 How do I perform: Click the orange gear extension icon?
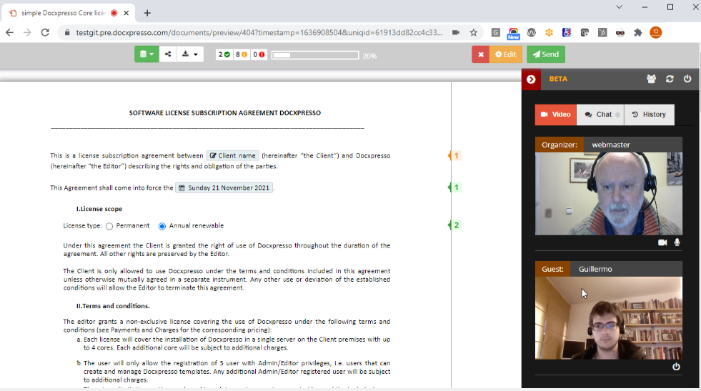point(549,33)
